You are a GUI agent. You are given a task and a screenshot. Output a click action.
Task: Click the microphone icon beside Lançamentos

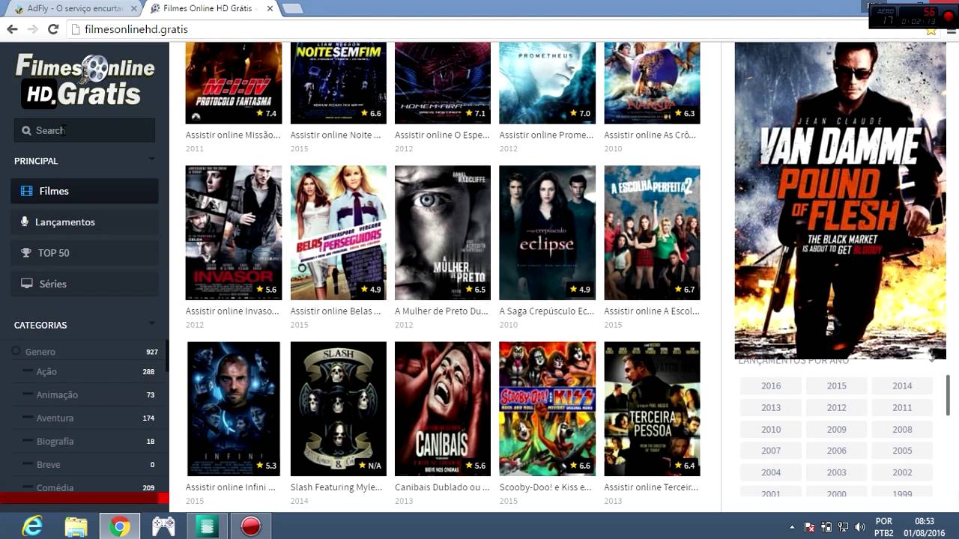(25, 222)
